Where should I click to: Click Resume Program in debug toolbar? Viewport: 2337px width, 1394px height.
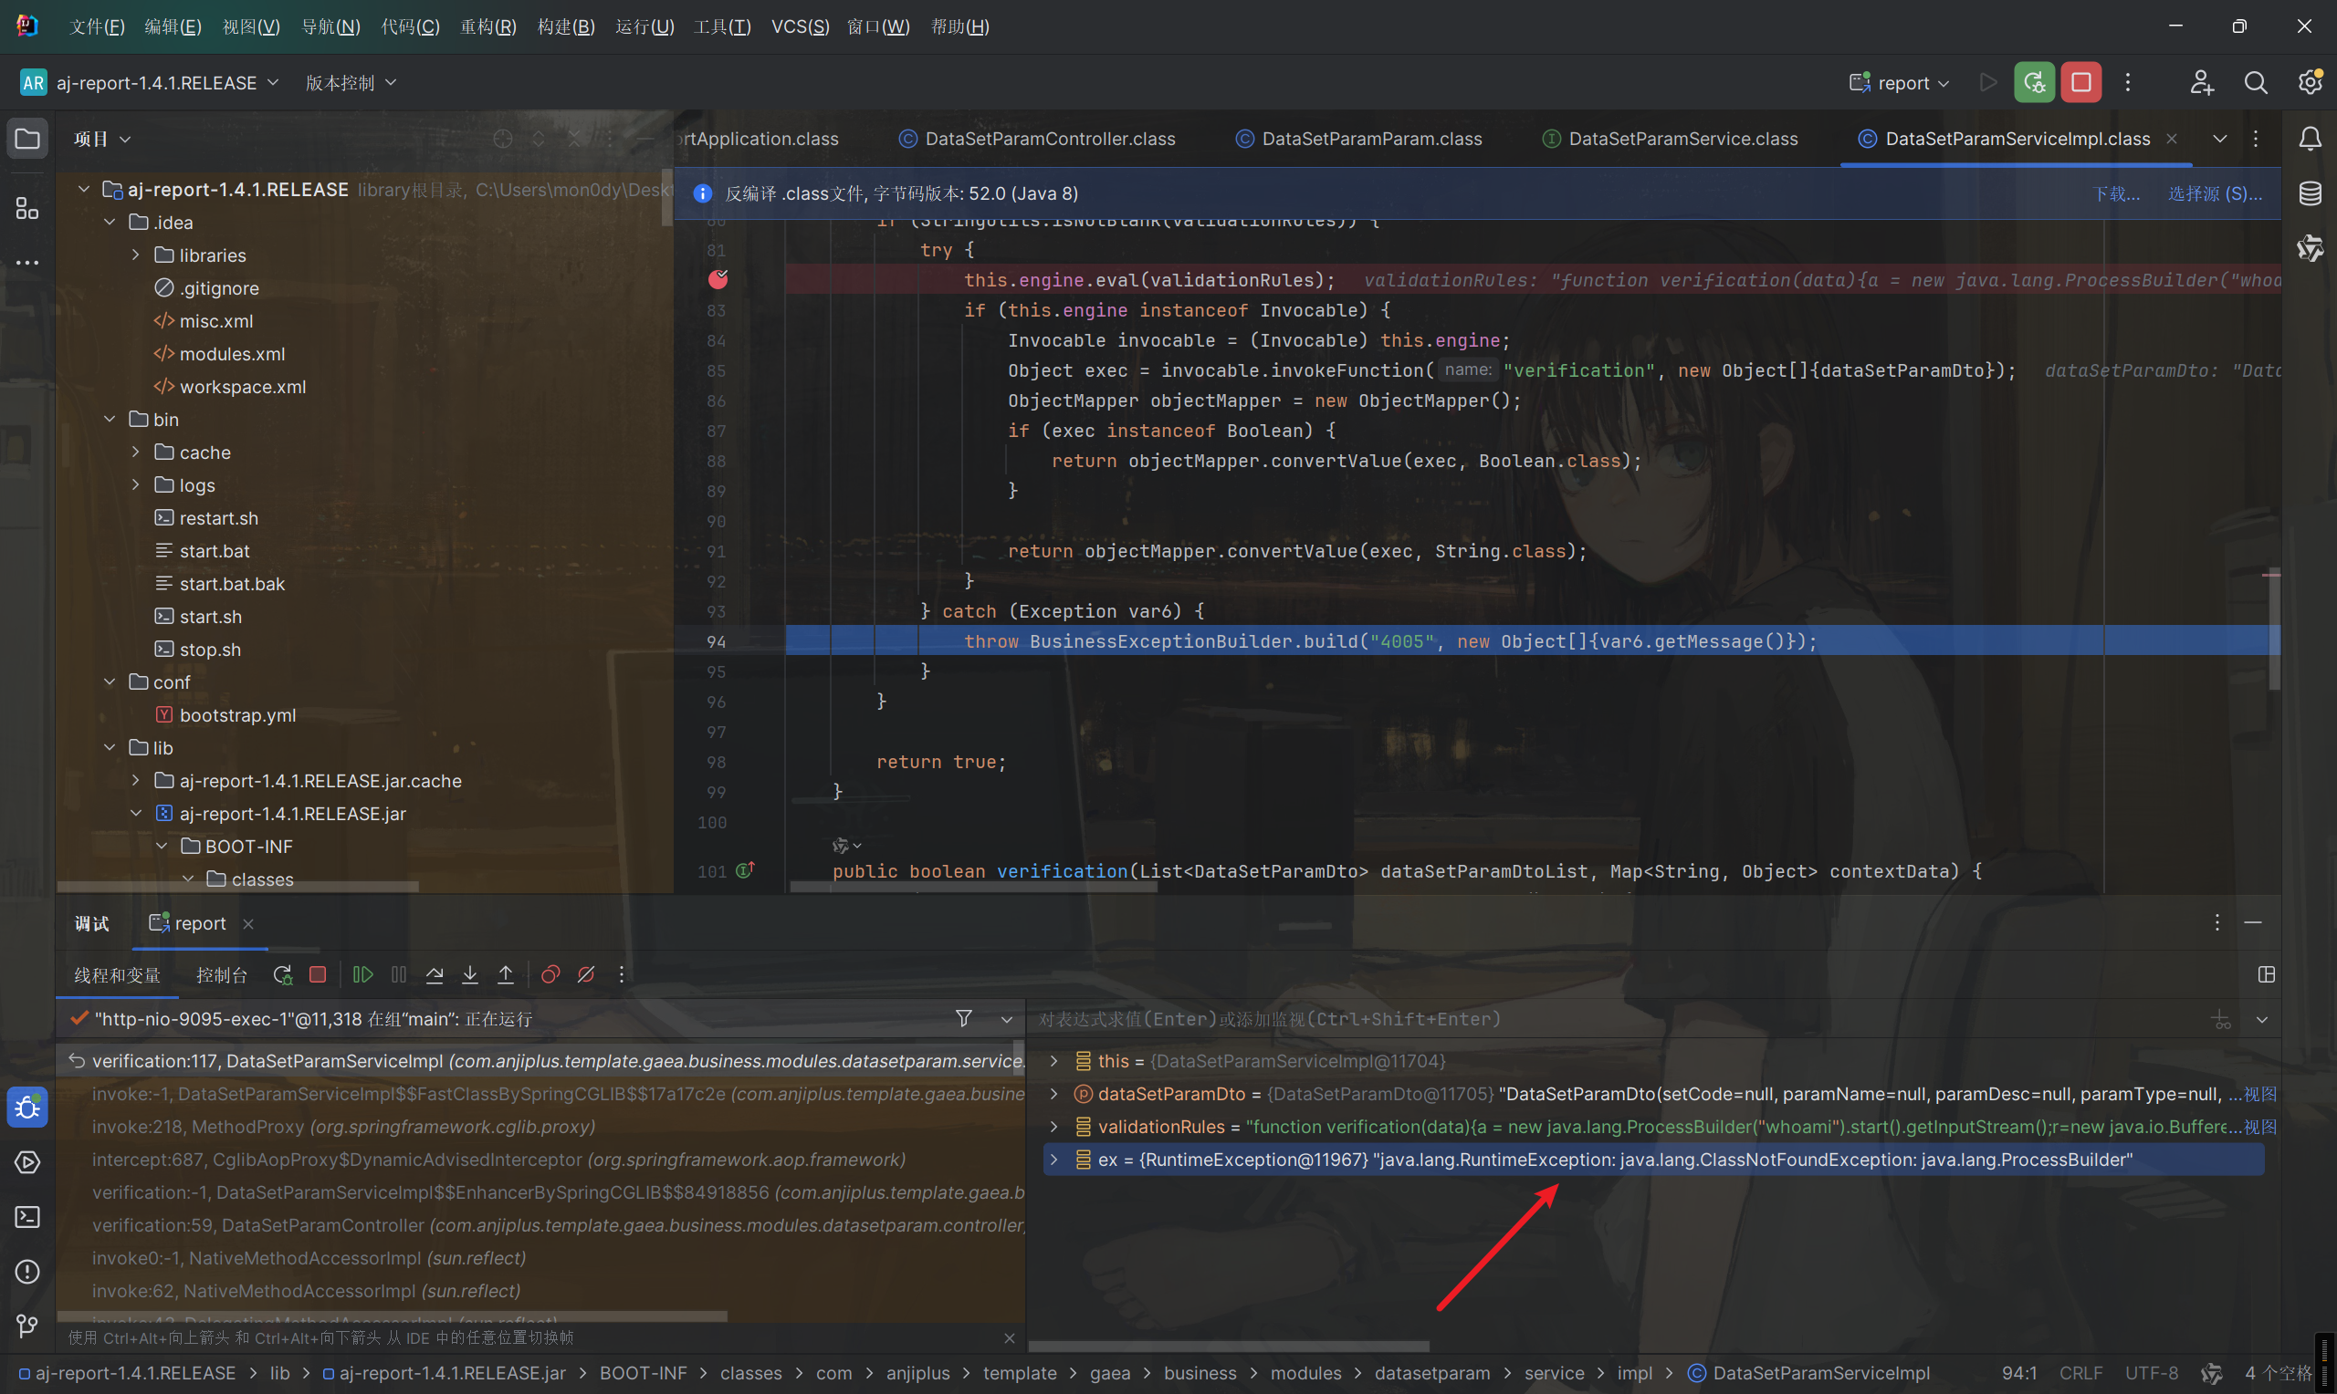(x=362, y=974)
